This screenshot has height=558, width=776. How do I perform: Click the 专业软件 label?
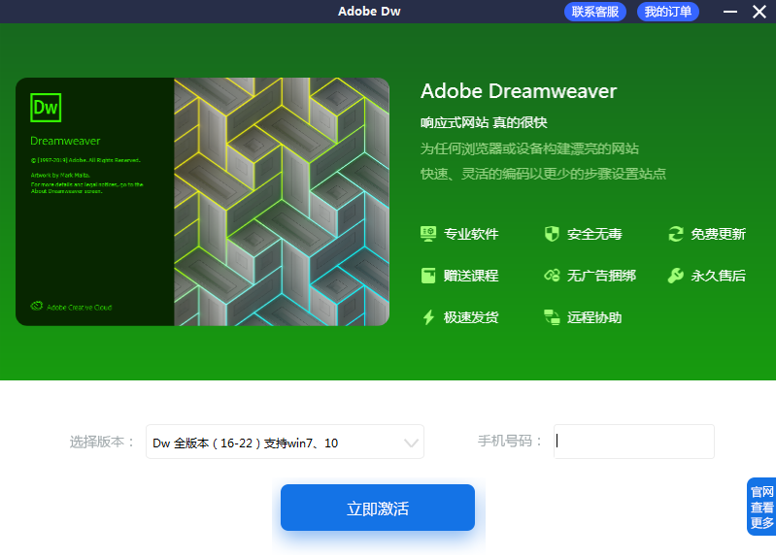tap(471, 234)
